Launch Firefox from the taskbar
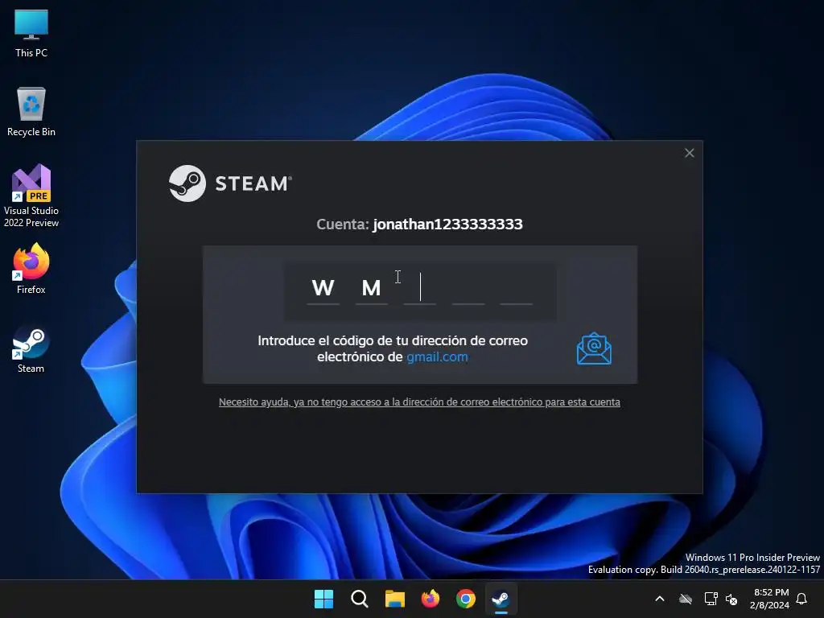824x618 pixels. point(431,599)
